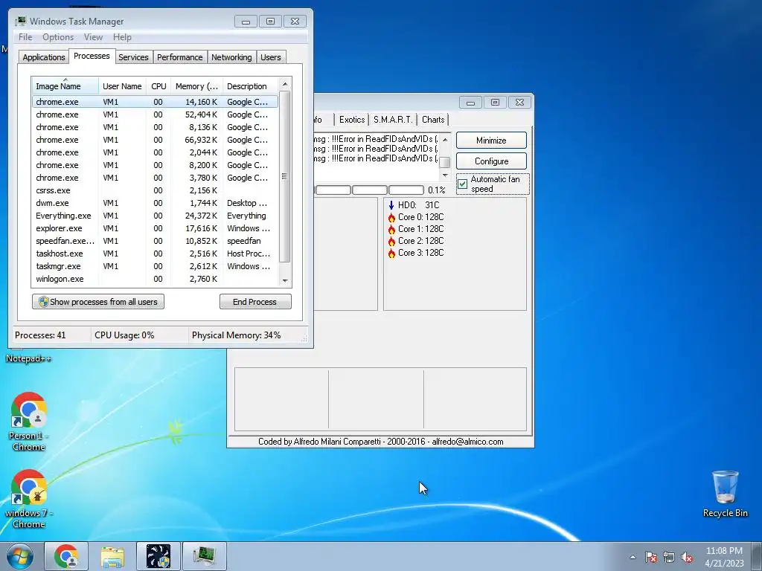
Task: Click the HD0 blue down-arrow icon
Action: coord(391,205)
